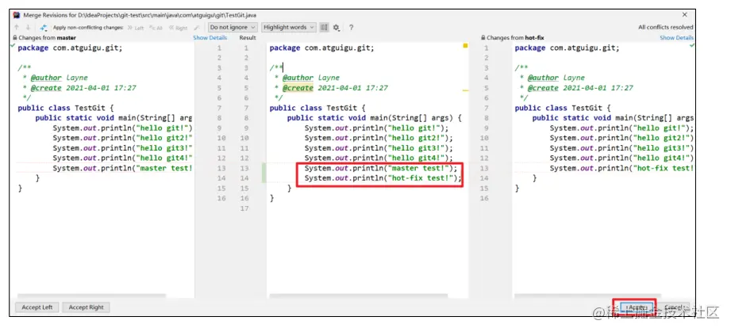Click Show Details link for hot-fix changes
This screenshot has height=332, width=731.
(676, 38)
